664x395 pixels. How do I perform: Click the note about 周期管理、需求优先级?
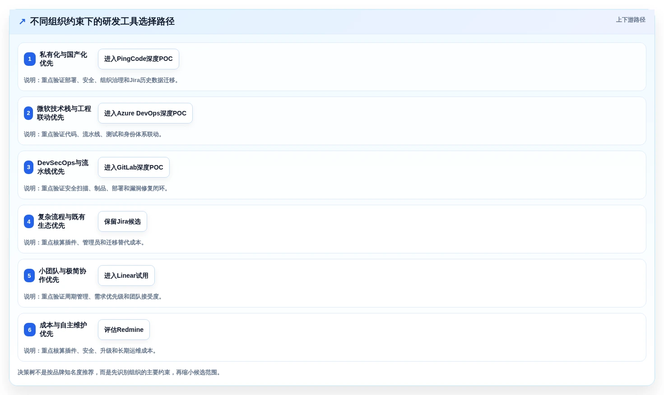pos(94,297)
